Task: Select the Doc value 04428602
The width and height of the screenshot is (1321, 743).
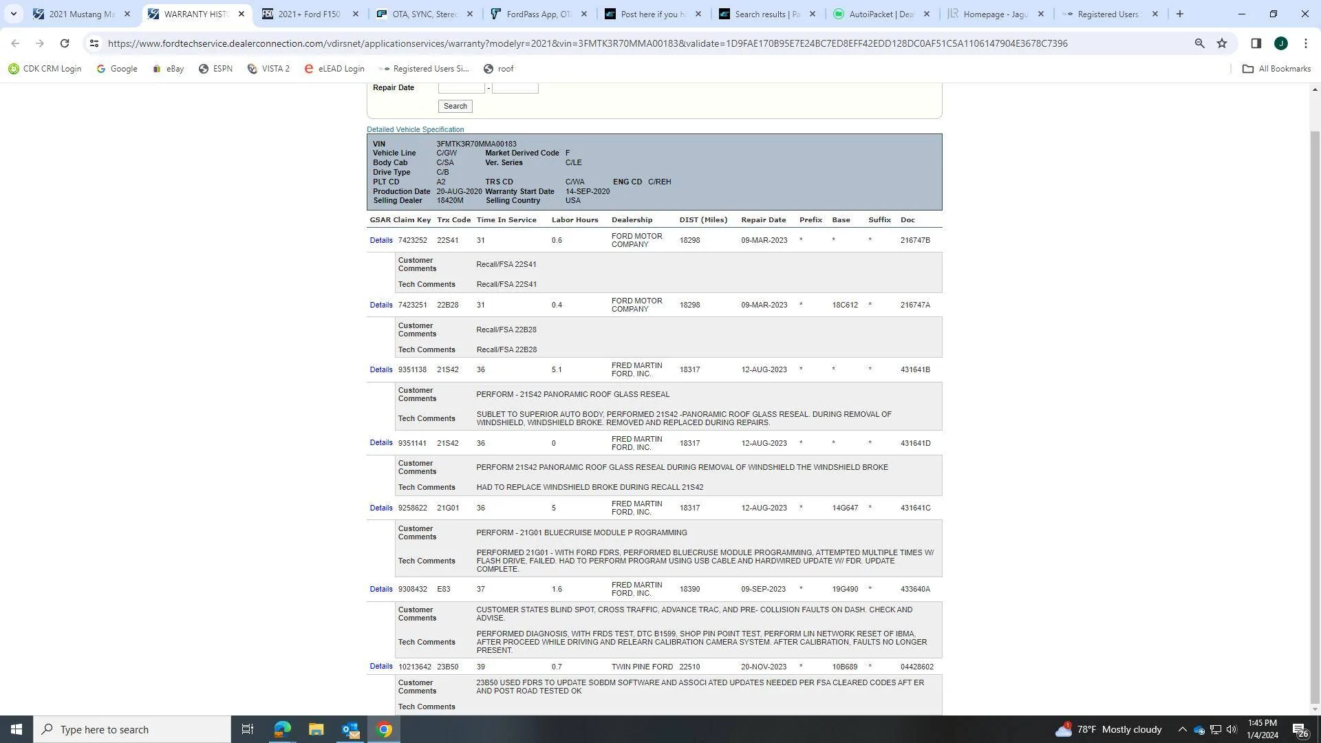Action: coord(916,667)
